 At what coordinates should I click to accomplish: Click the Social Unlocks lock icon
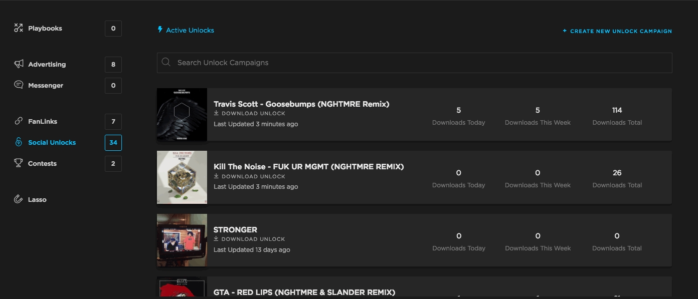19,142
